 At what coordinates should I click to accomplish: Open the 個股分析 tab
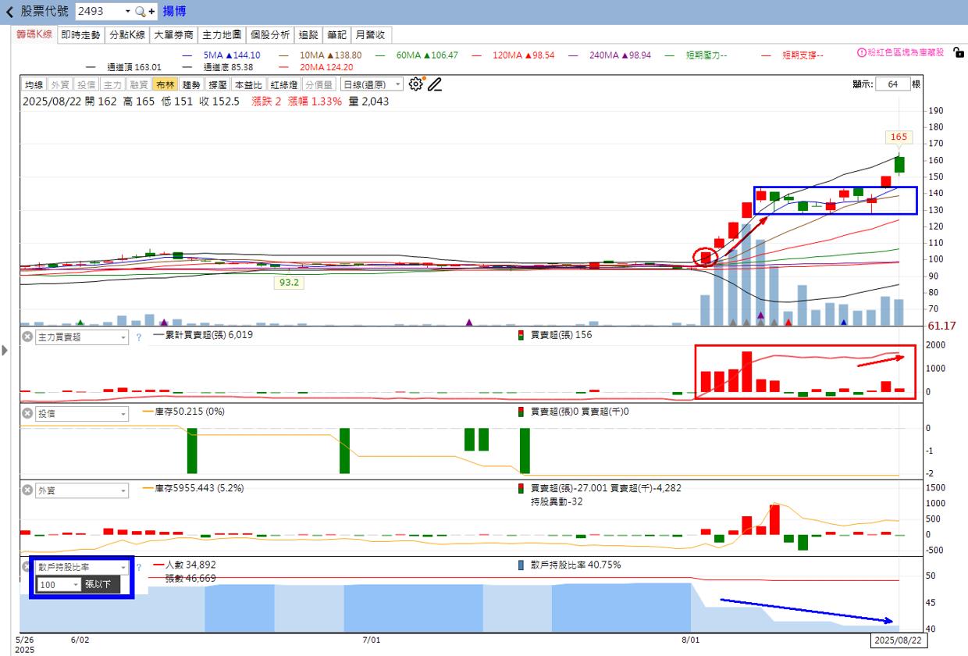(x=269, y=34)
